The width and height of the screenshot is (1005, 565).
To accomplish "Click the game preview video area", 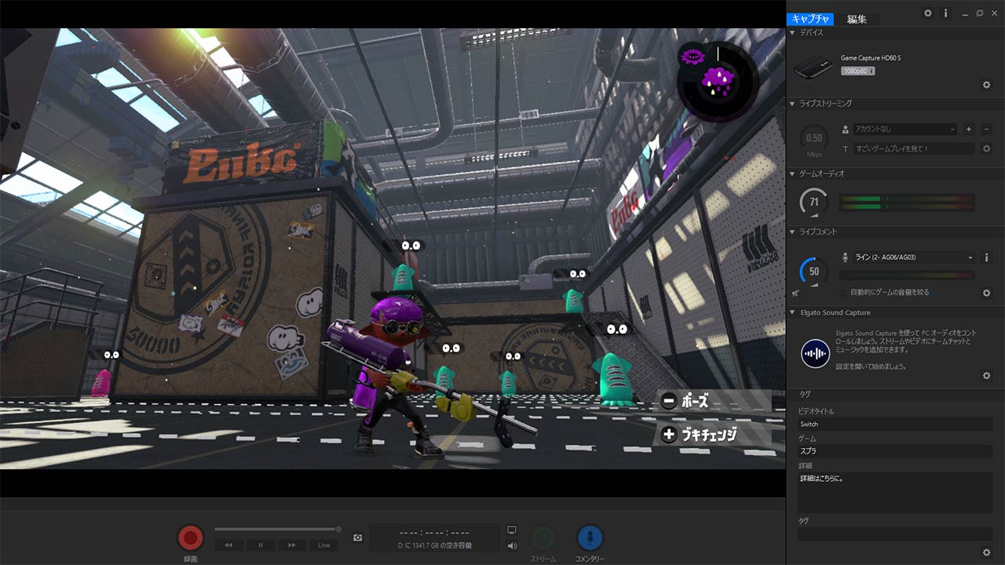I will pos(393,249).
